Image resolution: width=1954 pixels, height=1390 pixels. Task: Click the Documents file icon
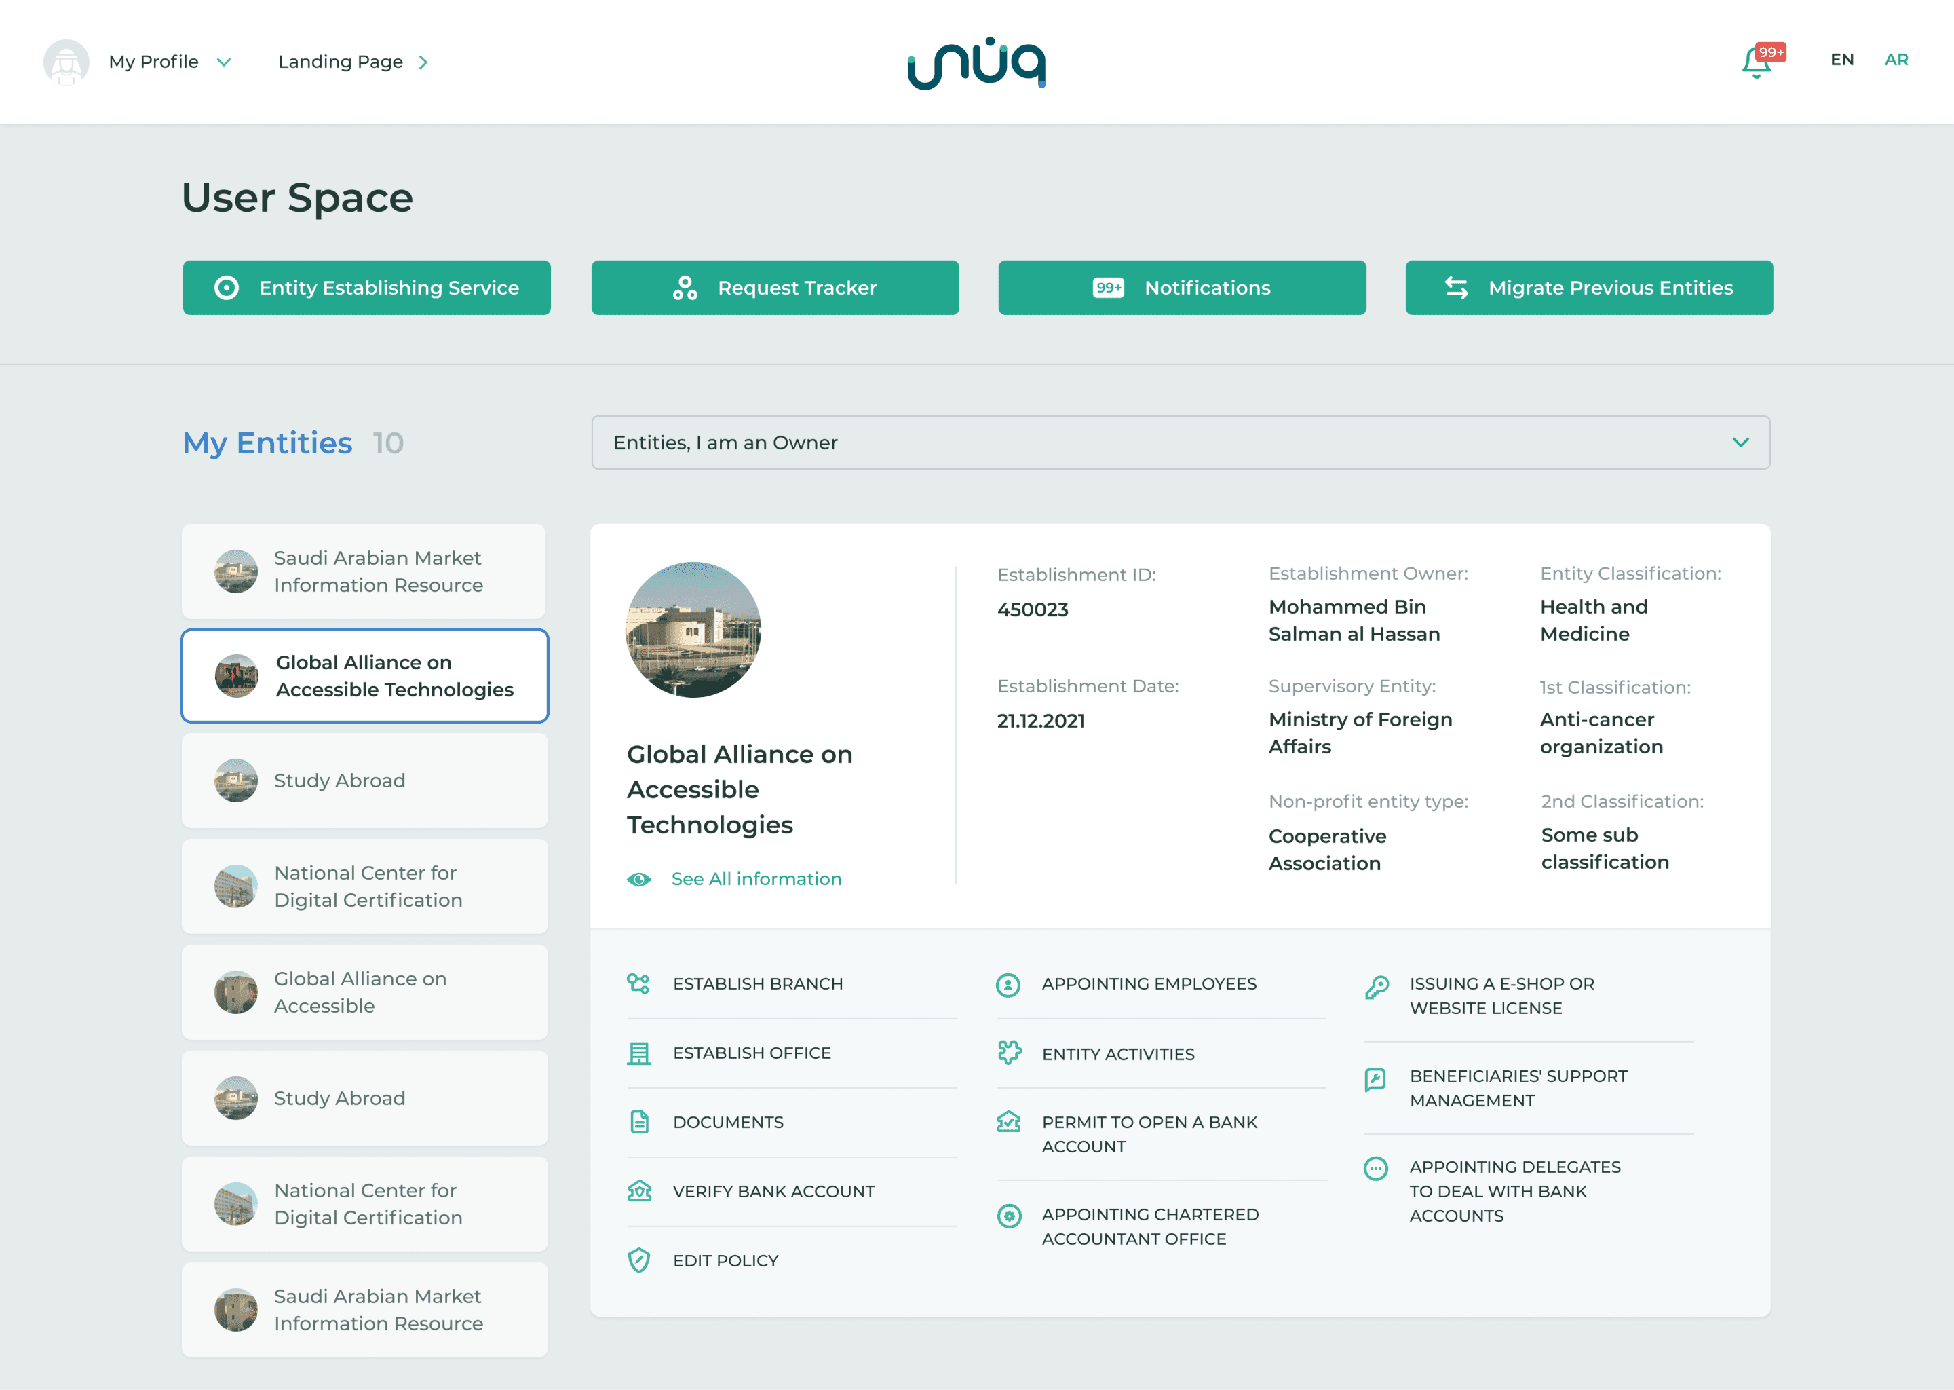pyautogui.click(x=639, y=1122)
